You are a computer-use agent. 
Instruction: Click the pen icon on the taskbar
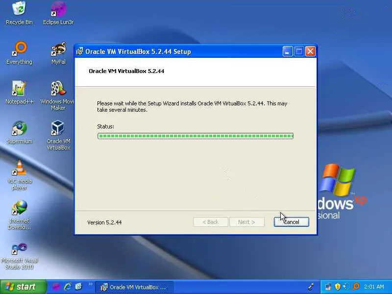coord(311,287)
